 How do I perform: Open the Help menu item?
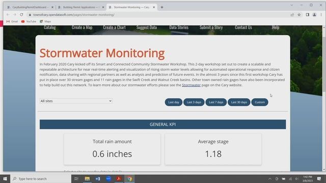[x=276, y=27]
